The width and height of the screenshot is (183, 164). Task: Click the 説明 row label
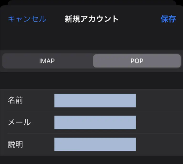(15, 144)
